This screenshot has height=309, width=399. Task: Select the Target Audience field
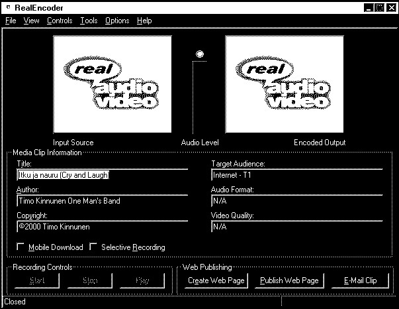point(296,175)
